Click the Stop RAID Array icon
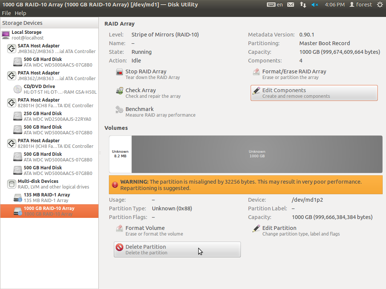The image size is (386, 289). pyautogui.click(x=119, y=72)
